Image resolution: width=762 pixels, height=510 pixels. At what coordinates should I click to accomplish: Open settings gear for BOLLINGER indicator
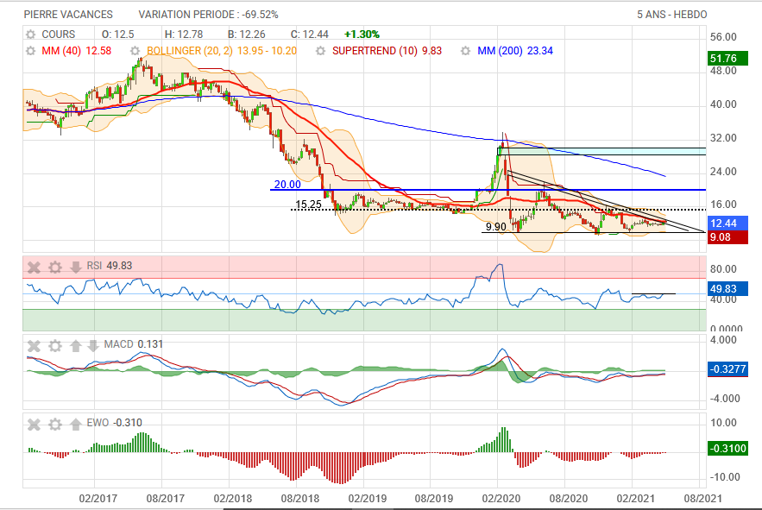[x=135, y=51]
